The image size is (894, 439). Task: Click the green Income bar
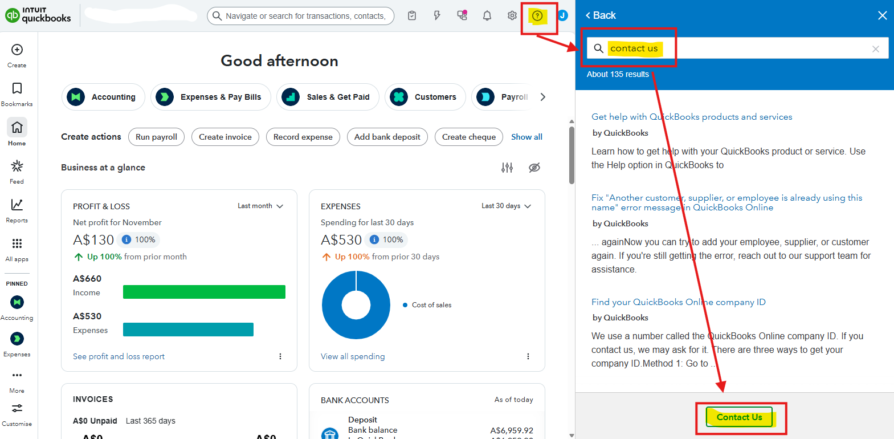tap(204, 292)
